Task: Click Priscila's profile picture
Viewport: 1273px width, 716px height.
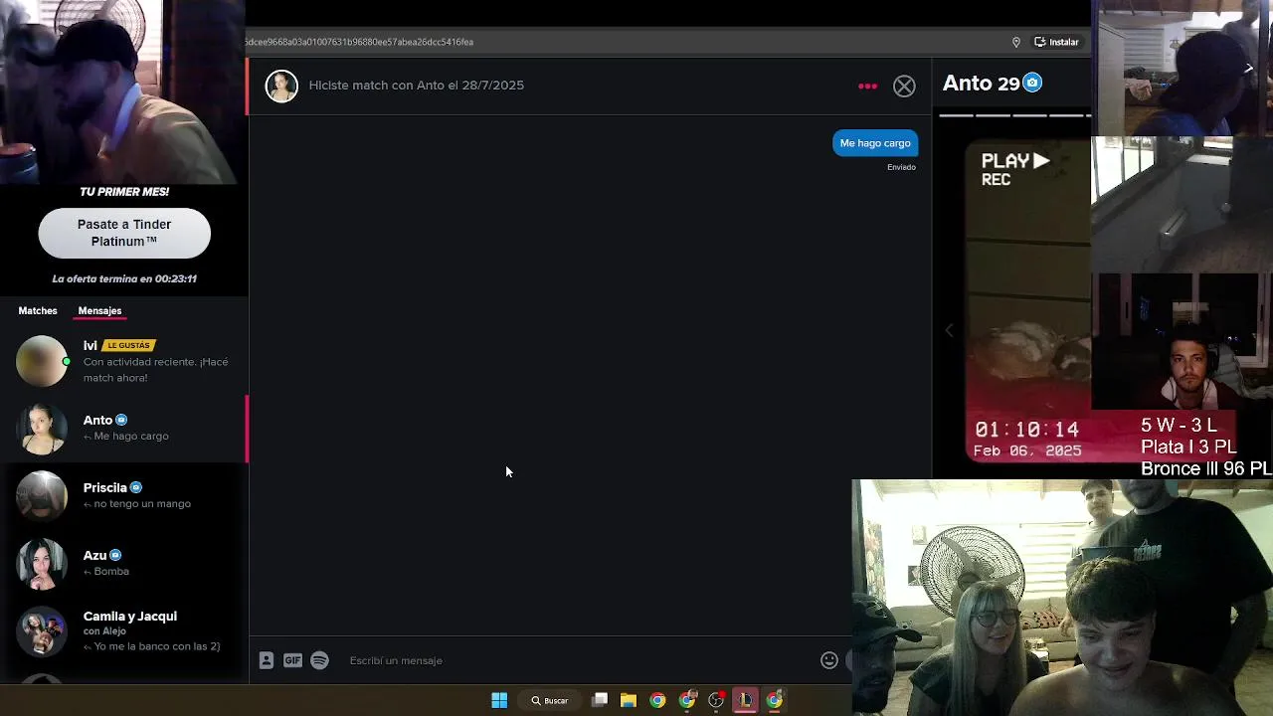Action: click(42, 495)
